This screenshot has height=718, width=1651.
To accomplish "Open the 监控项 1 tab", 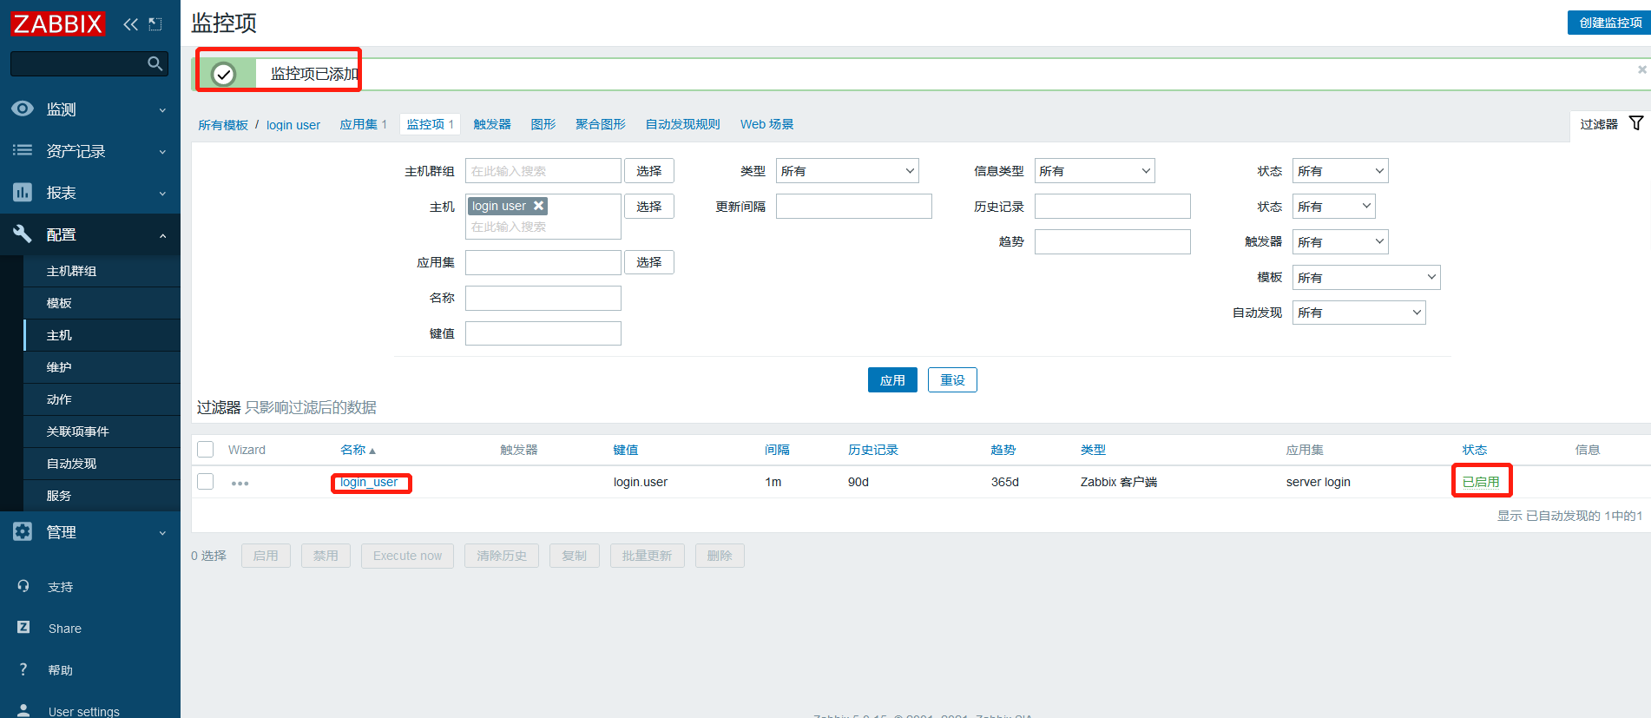I will pyautogui.click(x=431, y=124).
